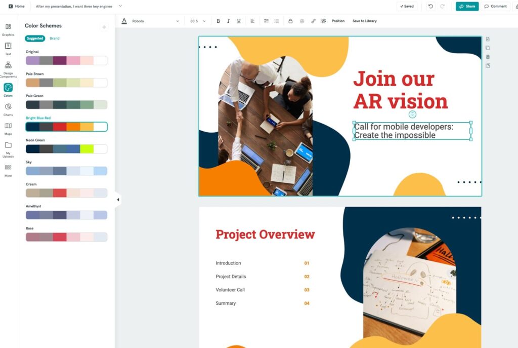518x348 pixels.
Task: Apply the Neon Green color scheme
Action: 66,149
